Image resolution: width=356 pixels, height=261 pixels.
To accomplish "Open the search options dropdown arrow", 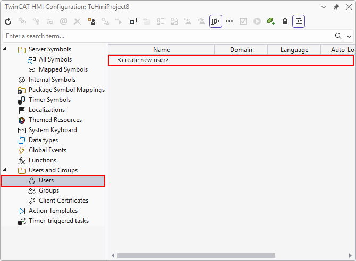I will click(x=349, y=36).
